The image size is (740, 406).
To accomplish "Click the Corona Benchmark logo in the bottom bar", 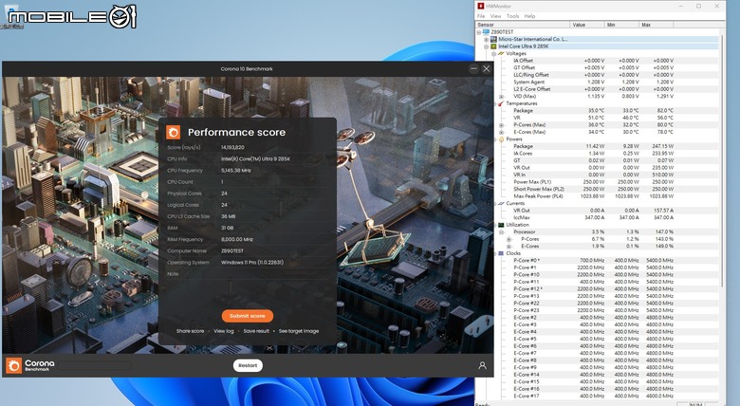I will pyautogui.click(x=30, y=365).
